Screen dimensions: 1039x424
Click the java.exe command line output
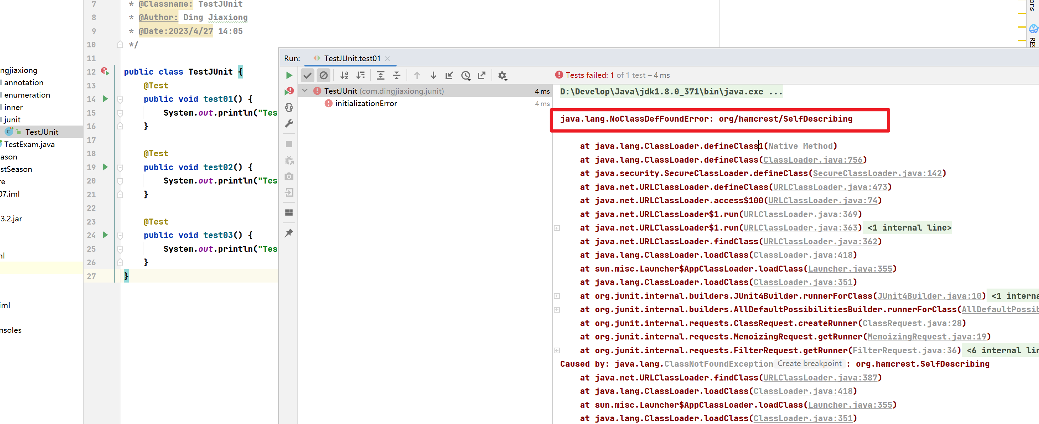pyautogui.click(x=671, y=91)
